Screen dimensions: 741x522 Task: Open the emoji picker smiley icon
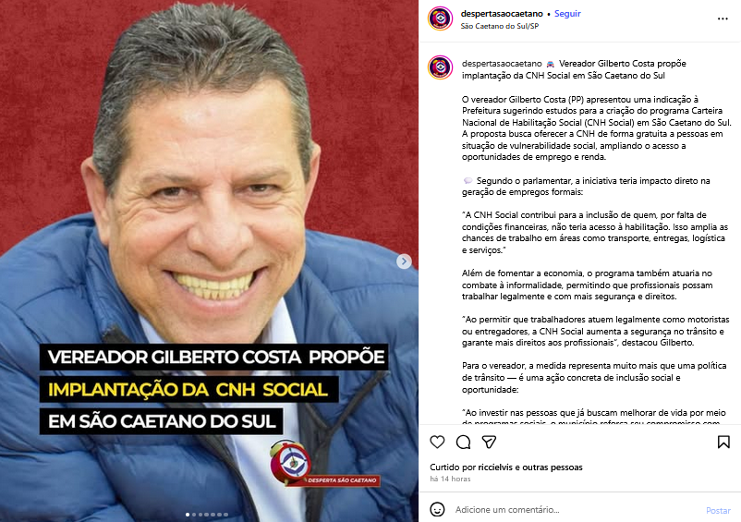[x=437, y=510]
